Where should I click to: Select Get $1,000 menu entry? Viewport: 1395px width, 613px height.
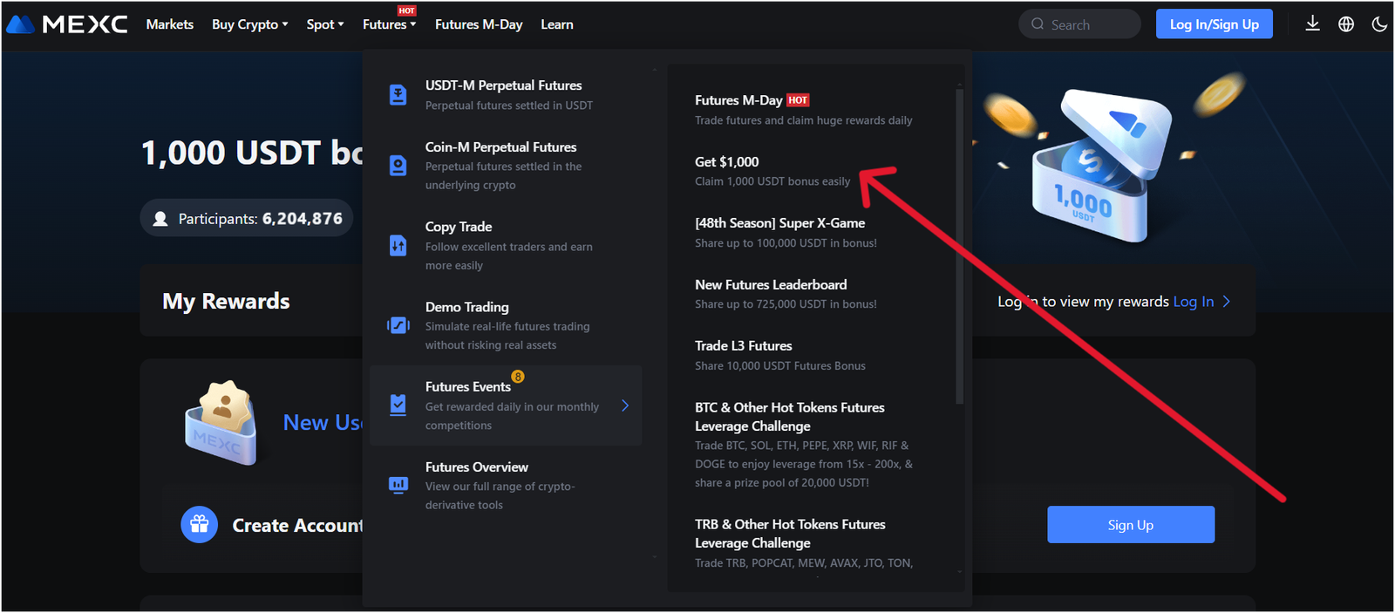[772, 171]
